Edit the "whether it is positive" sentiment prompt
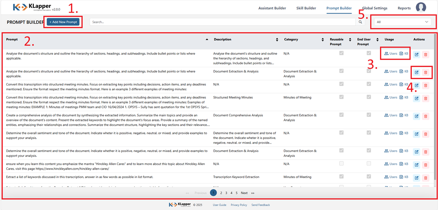This screenshot has width=438, height=210. [416, 152]
